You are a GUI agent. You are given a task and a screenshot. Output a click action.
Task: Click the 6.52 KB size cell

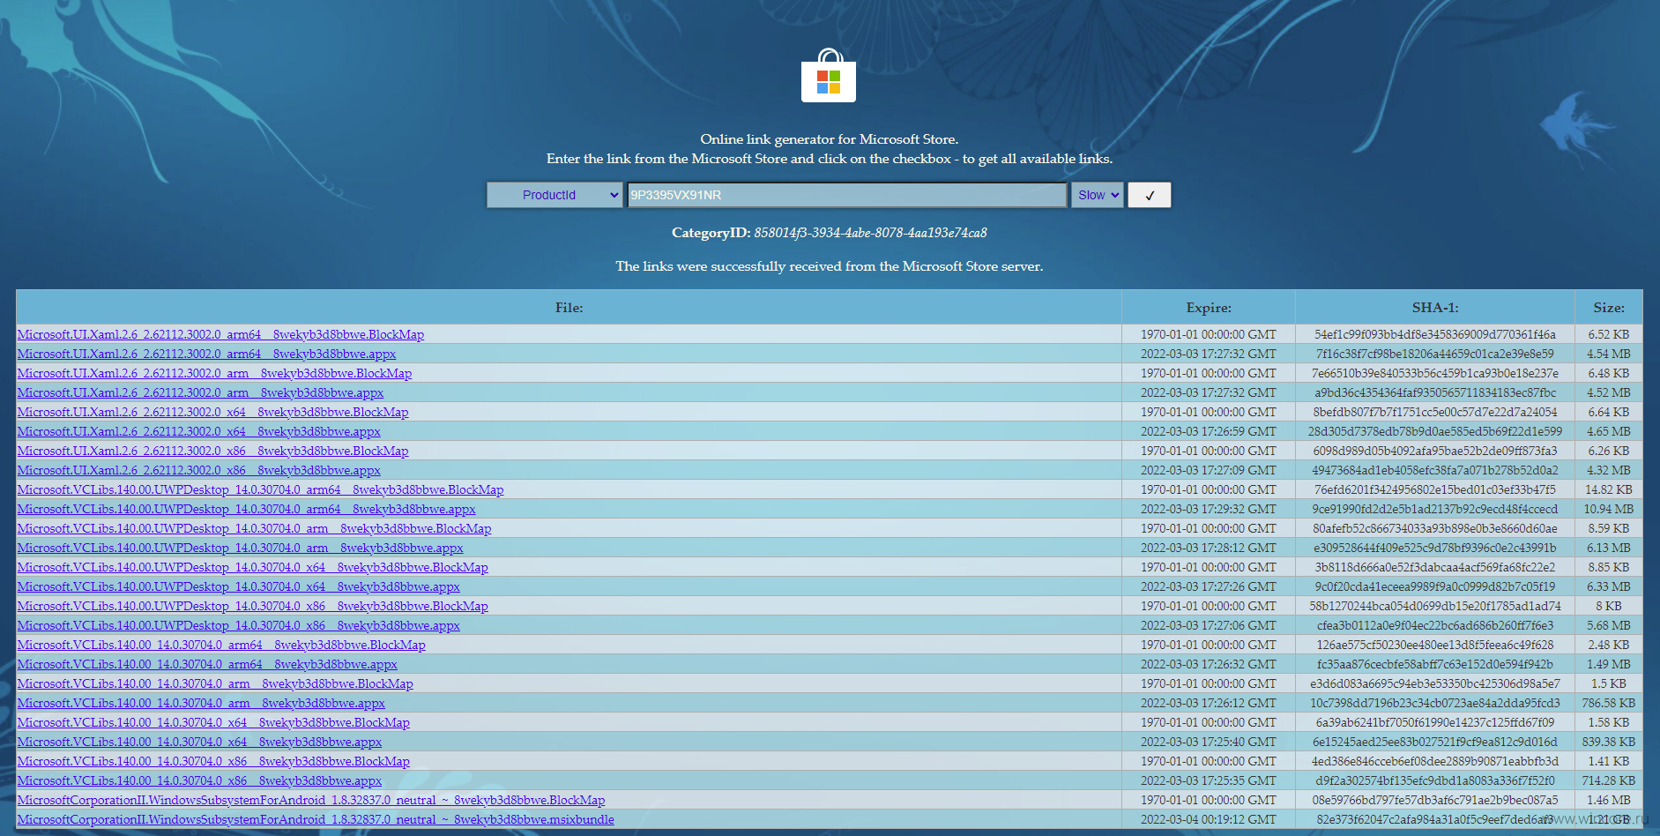(1609, 334)
